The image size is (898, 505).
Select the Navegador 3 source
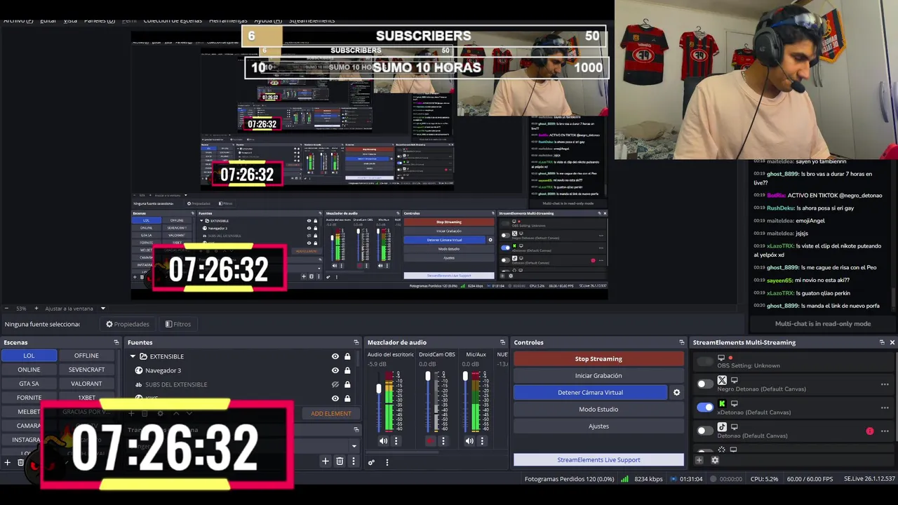coord(163,370)
